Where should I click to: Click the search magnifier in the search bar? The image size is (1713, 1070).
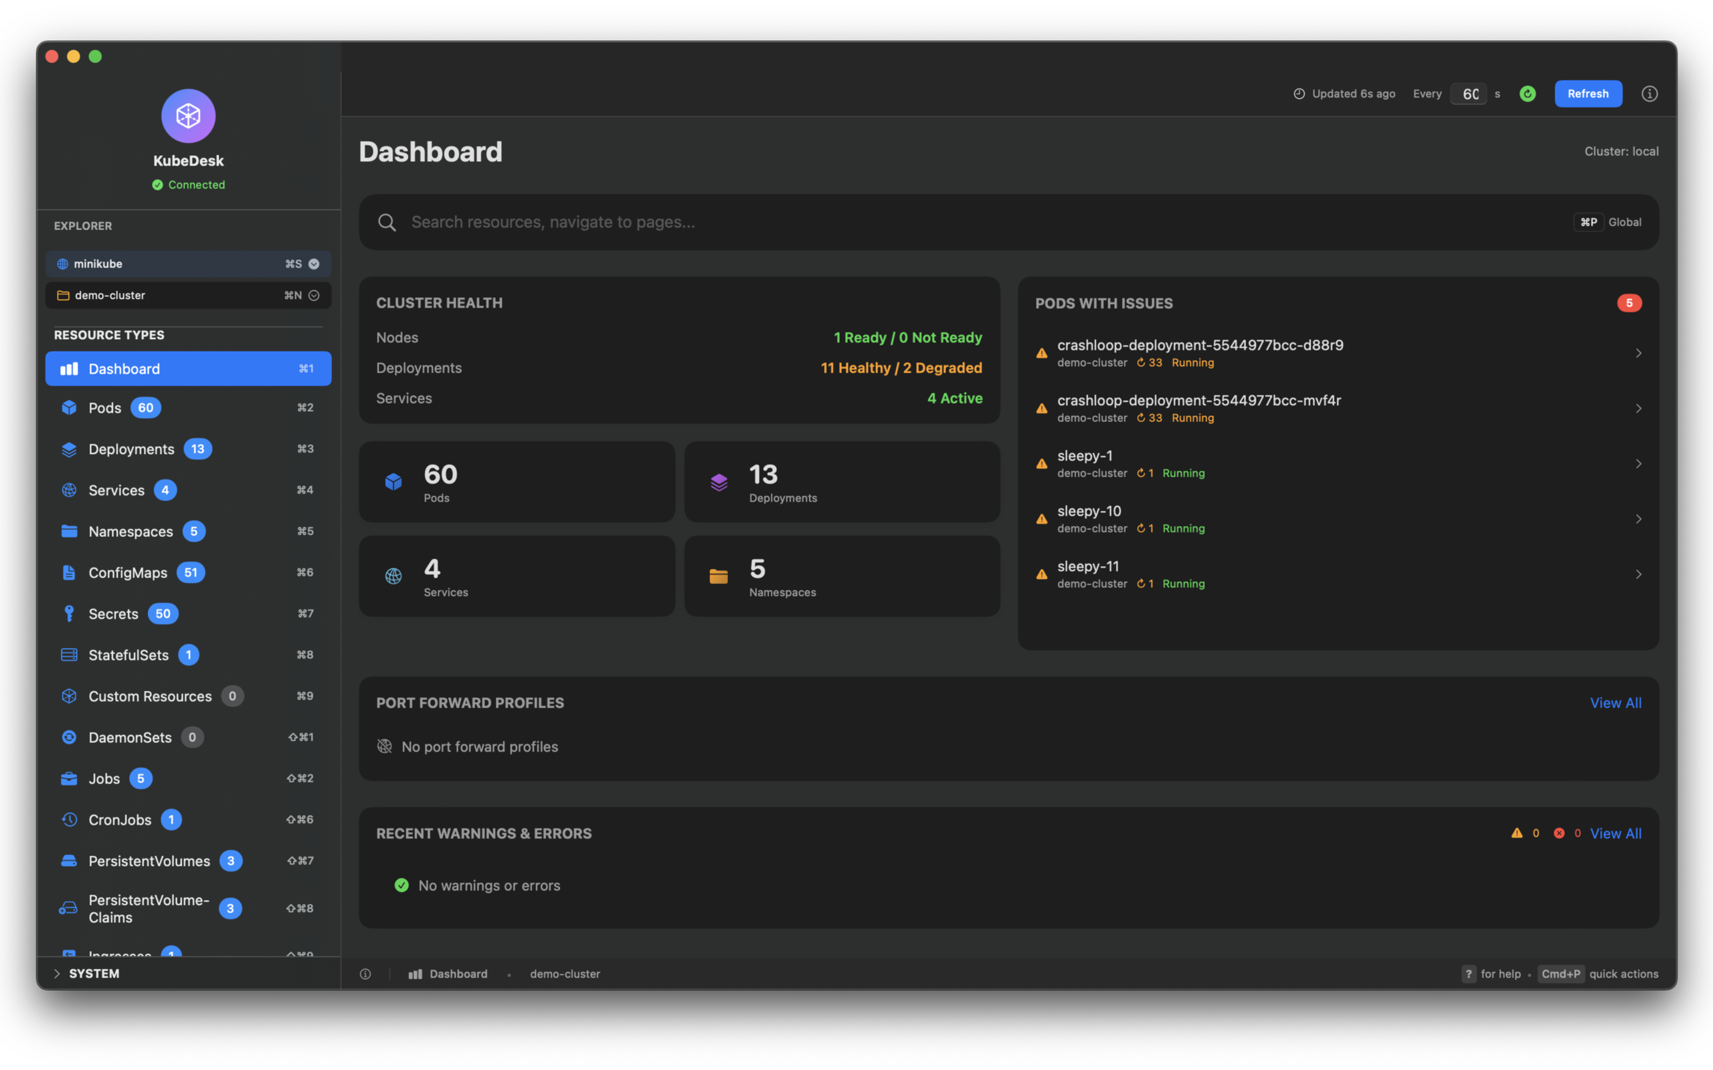(x=387, y=221)
